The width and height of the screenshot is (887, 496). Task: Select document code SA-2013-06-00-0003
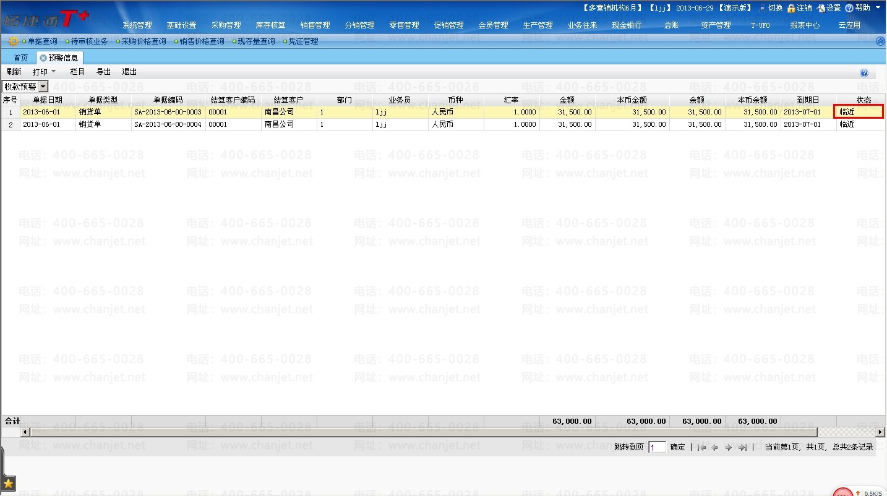168,112
